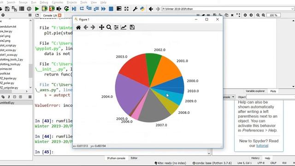Image resolution: width=295 pixels, height=166 pixels.
Task: Run the file with green play button
Action: click(37, 9)
